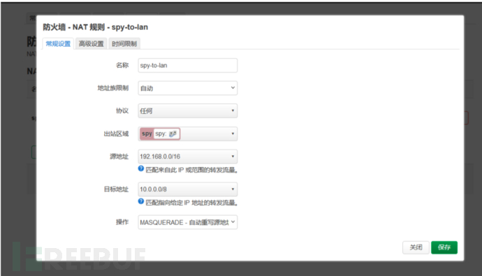Screen dimensions: 482x276
Task: Open the 高级设置 tab
Action: [x=92, y=43]
